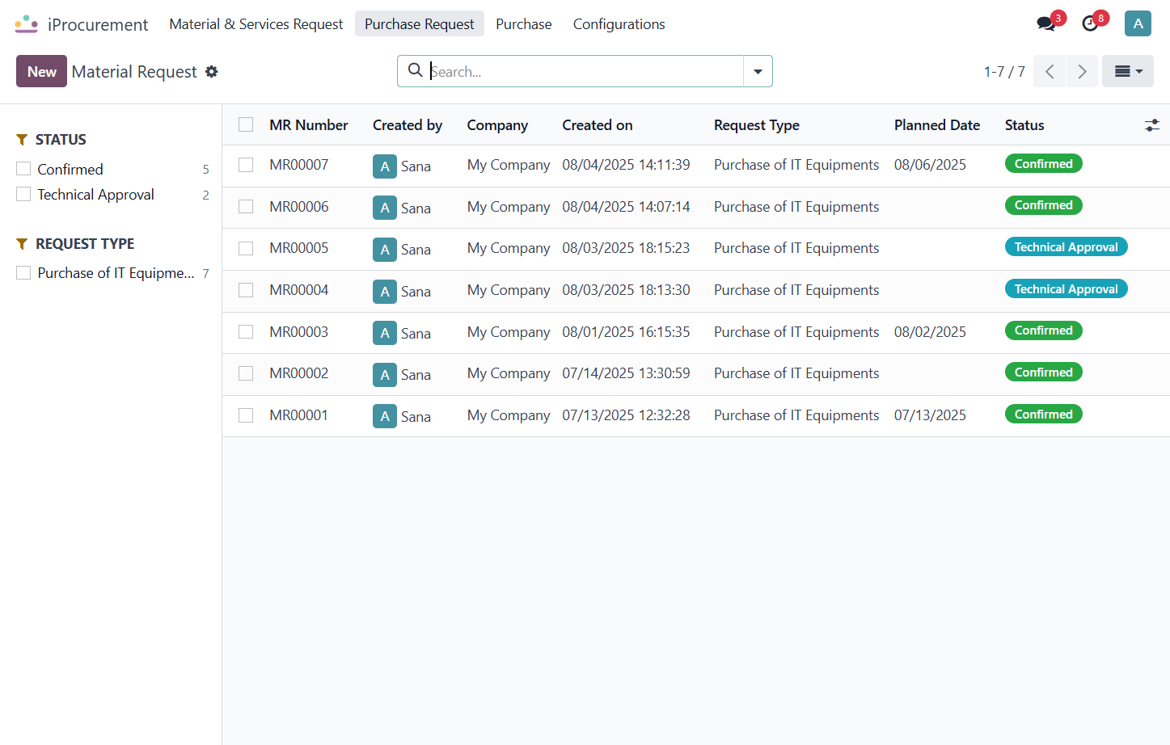The width and height of the screenshot is (1170, 745).
Task: Click the Confirmed status badge for MR00006
Action: coord(1044,205)
